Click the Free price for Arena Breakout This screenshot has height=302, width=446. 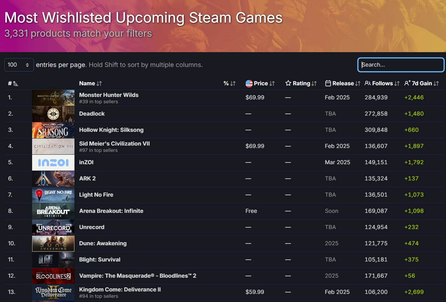251,211
